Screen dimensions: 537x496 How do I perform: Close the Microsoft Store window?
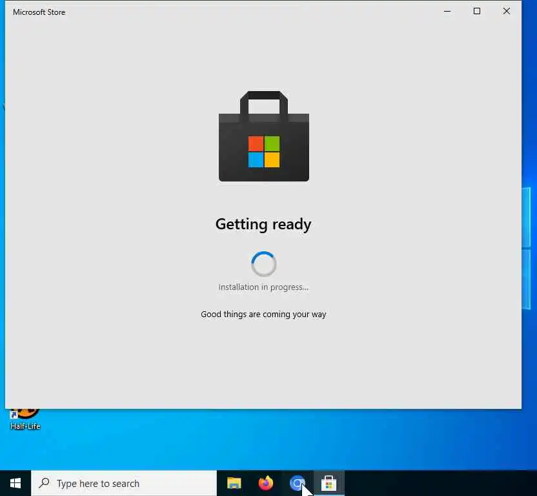[x=507, y=12]
